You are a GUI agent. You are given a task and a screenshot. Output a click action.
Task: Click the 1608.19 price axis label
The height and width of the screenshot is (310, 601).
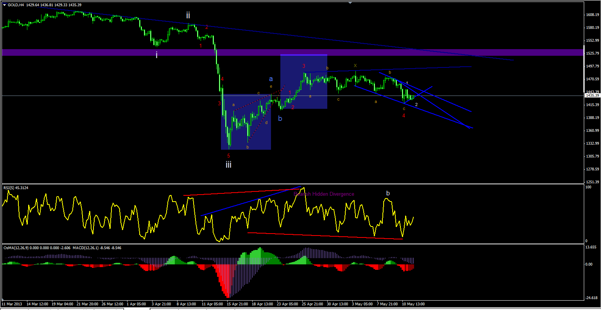click(593, 15)
